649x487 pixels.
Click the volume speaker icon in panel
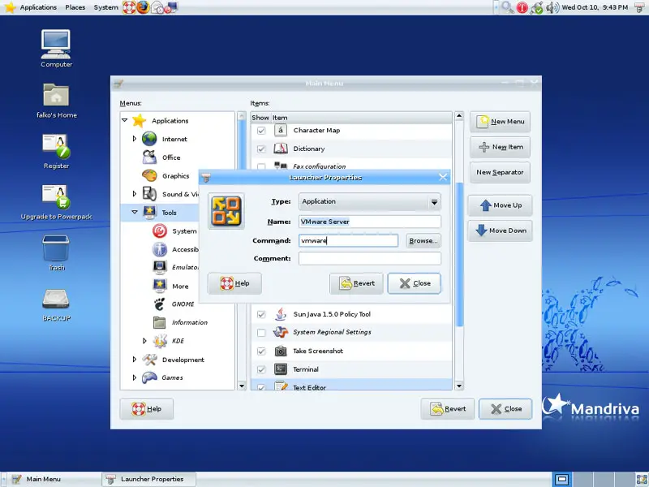click(x=552, y=7)
